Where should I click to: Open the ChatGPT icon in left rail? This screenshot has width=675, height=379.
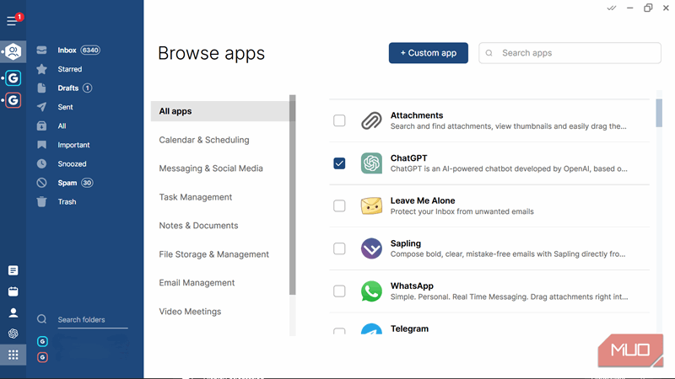[x=13, y=334]
